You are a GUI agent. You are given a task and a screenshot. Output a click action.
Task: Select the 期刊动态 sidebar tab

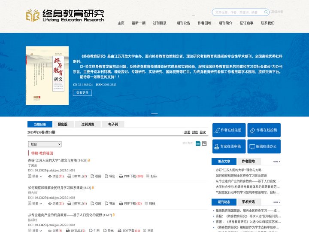coord(224,202)
